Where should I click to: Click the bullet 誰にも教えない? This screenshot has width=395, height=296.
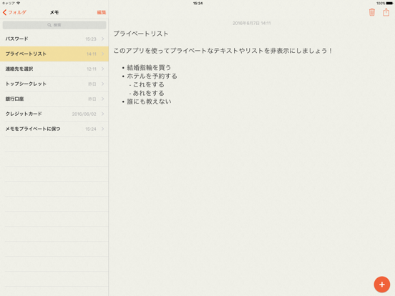(x=149, y=102)
